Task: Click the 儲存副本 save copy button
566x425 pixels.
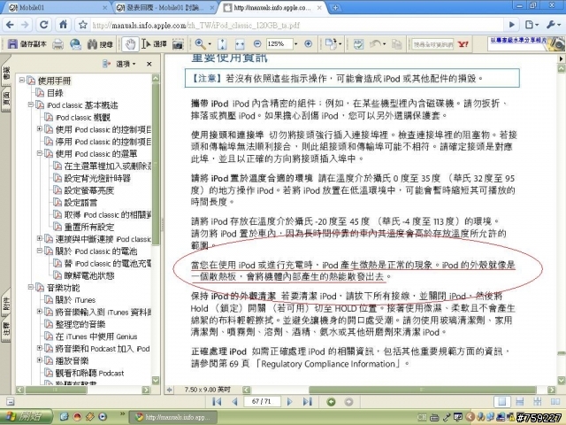Action: pyautogui.click(x=27, y=44)
